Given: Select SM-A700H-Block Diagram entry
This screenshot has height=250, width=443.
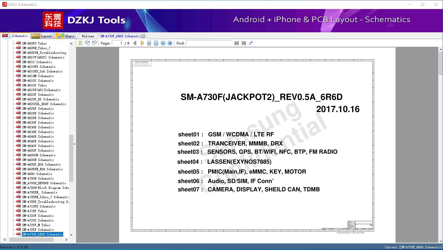Looking at the screenshot, I should [45, 188].
